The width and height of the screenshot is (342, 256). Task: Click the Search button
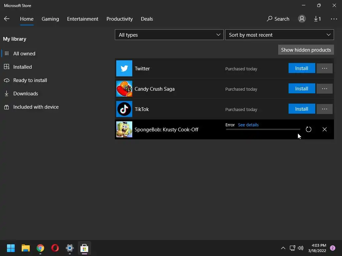278,19
